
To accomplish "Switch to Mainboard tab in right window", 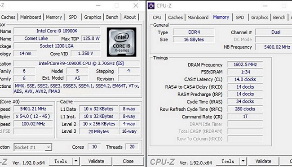I will [x=198, y=18].
